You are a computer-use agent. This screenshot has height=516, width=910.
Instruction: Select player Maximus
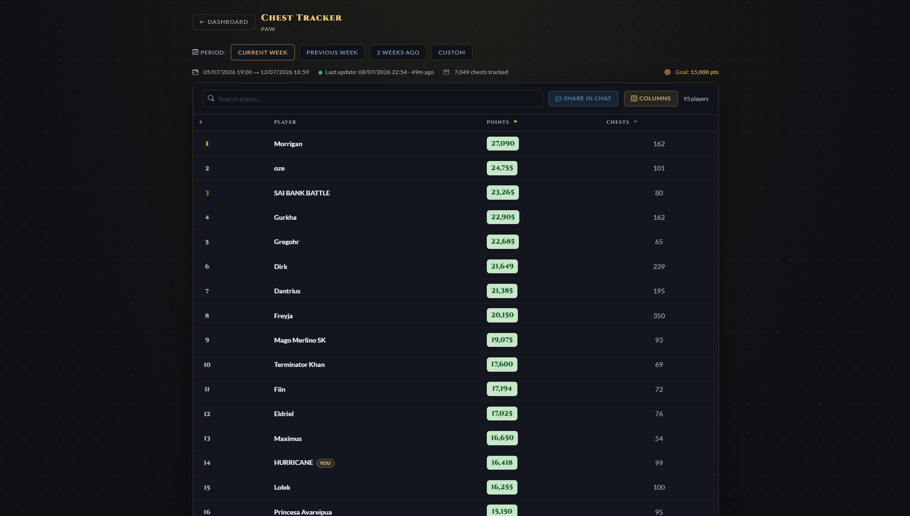pyautogui.click(x=288, y=439)
